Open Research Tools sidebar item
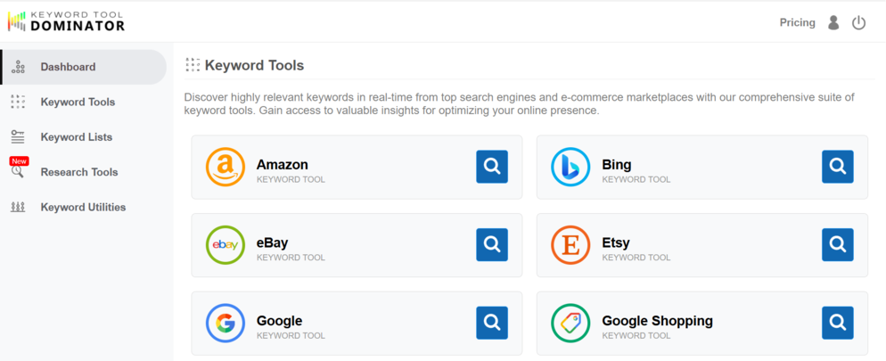This screenshot has width=886, height=361. pos(84,172)
